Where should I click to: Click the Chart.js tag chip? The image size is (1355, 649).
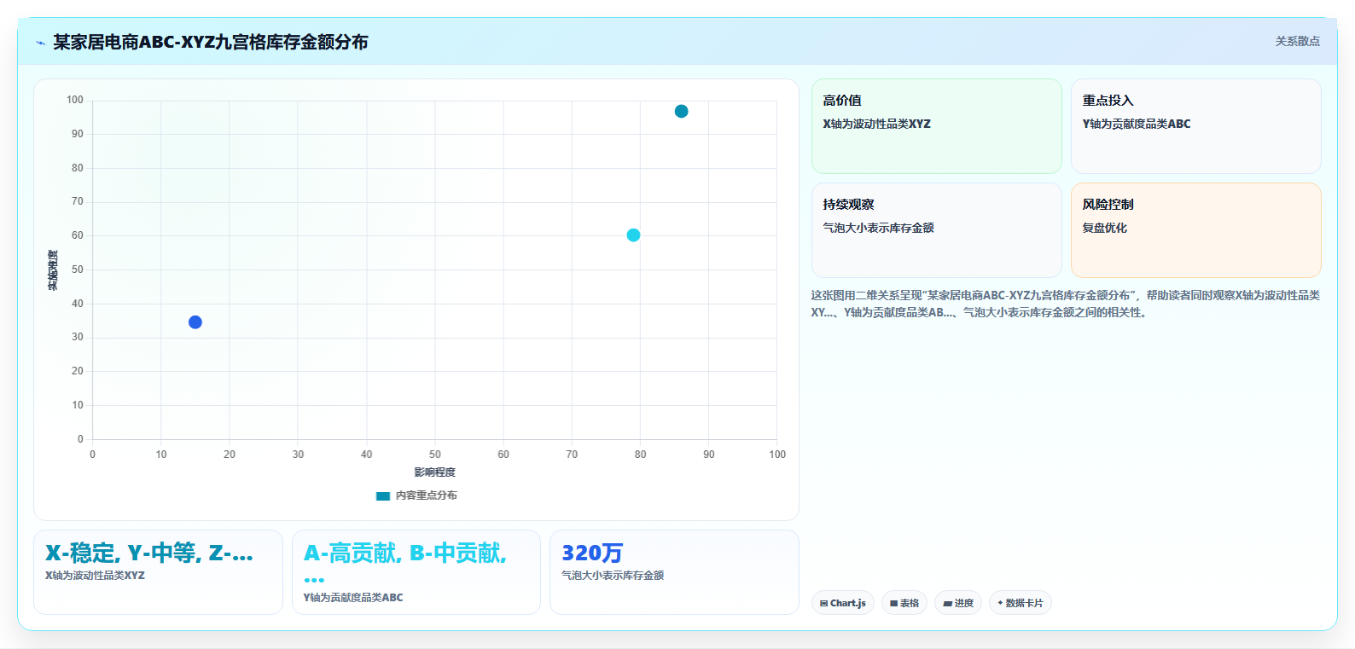point(843,603)
